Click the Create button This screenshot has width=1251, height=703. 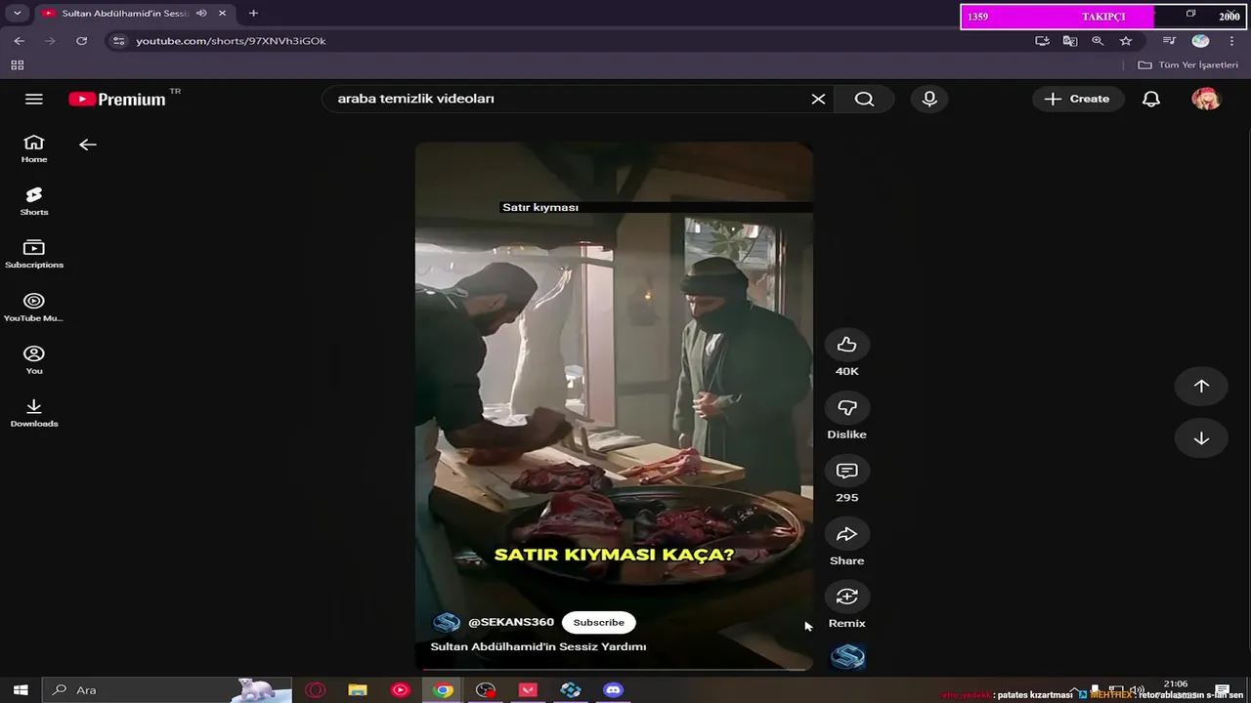click(x=1077, y=99)
